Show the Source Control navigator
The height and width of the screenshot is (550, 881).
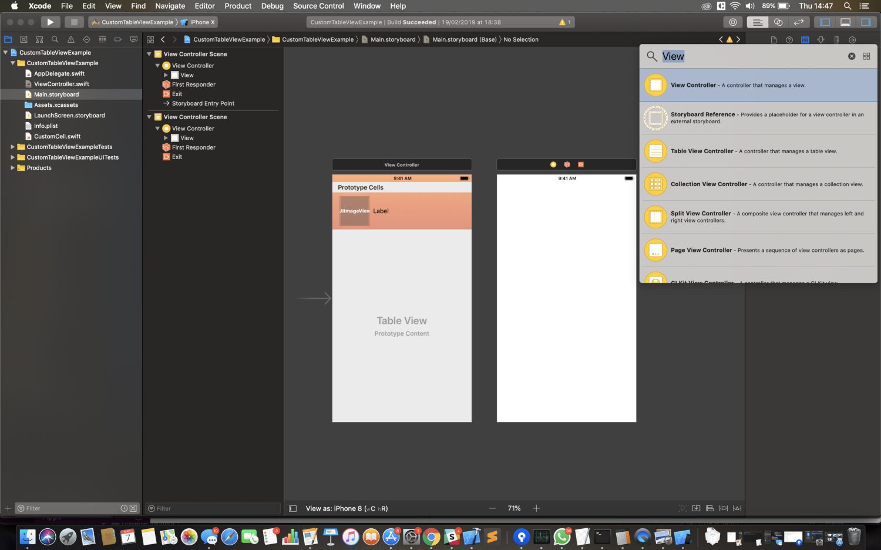[x=23, y=39]
